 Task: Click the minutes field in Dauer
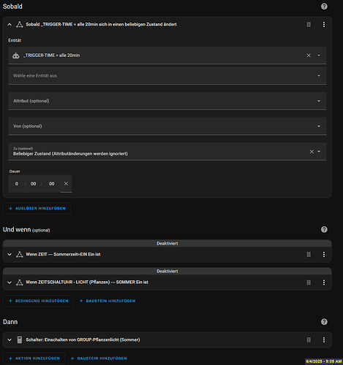click(33, 184)
